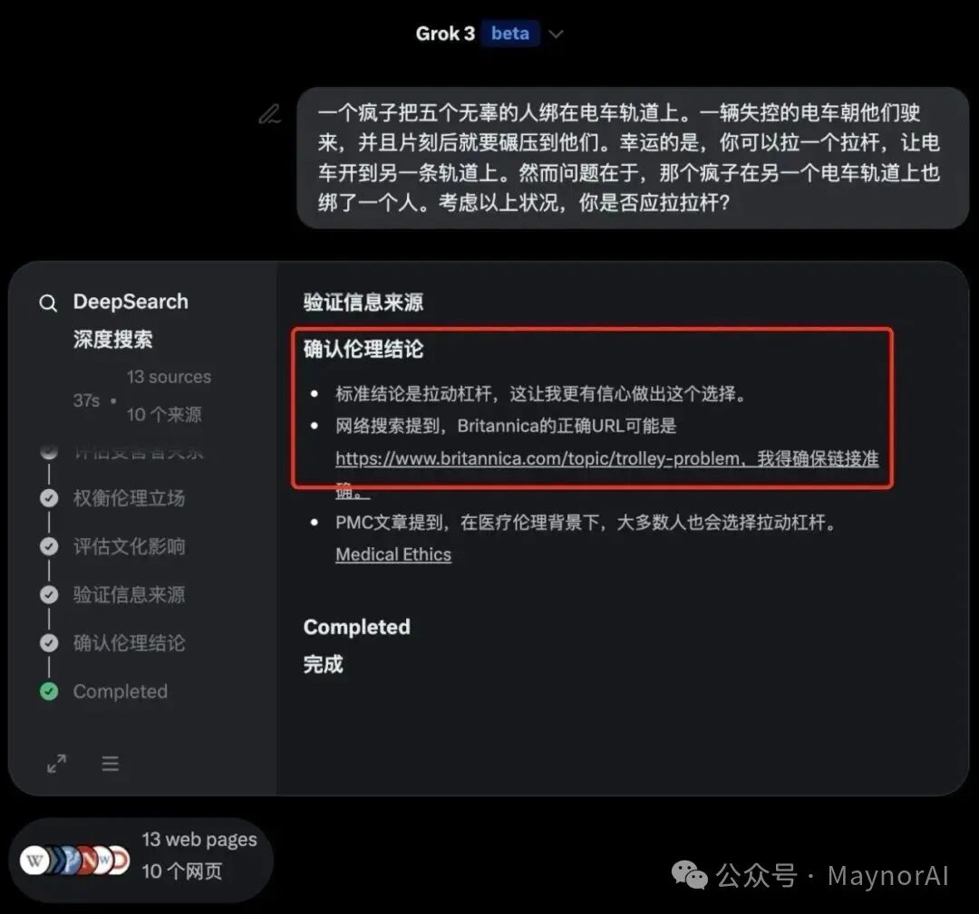This screenshot has height=914, width=979.
Task: Click the green check beside Completed
Action: point(49,691)
